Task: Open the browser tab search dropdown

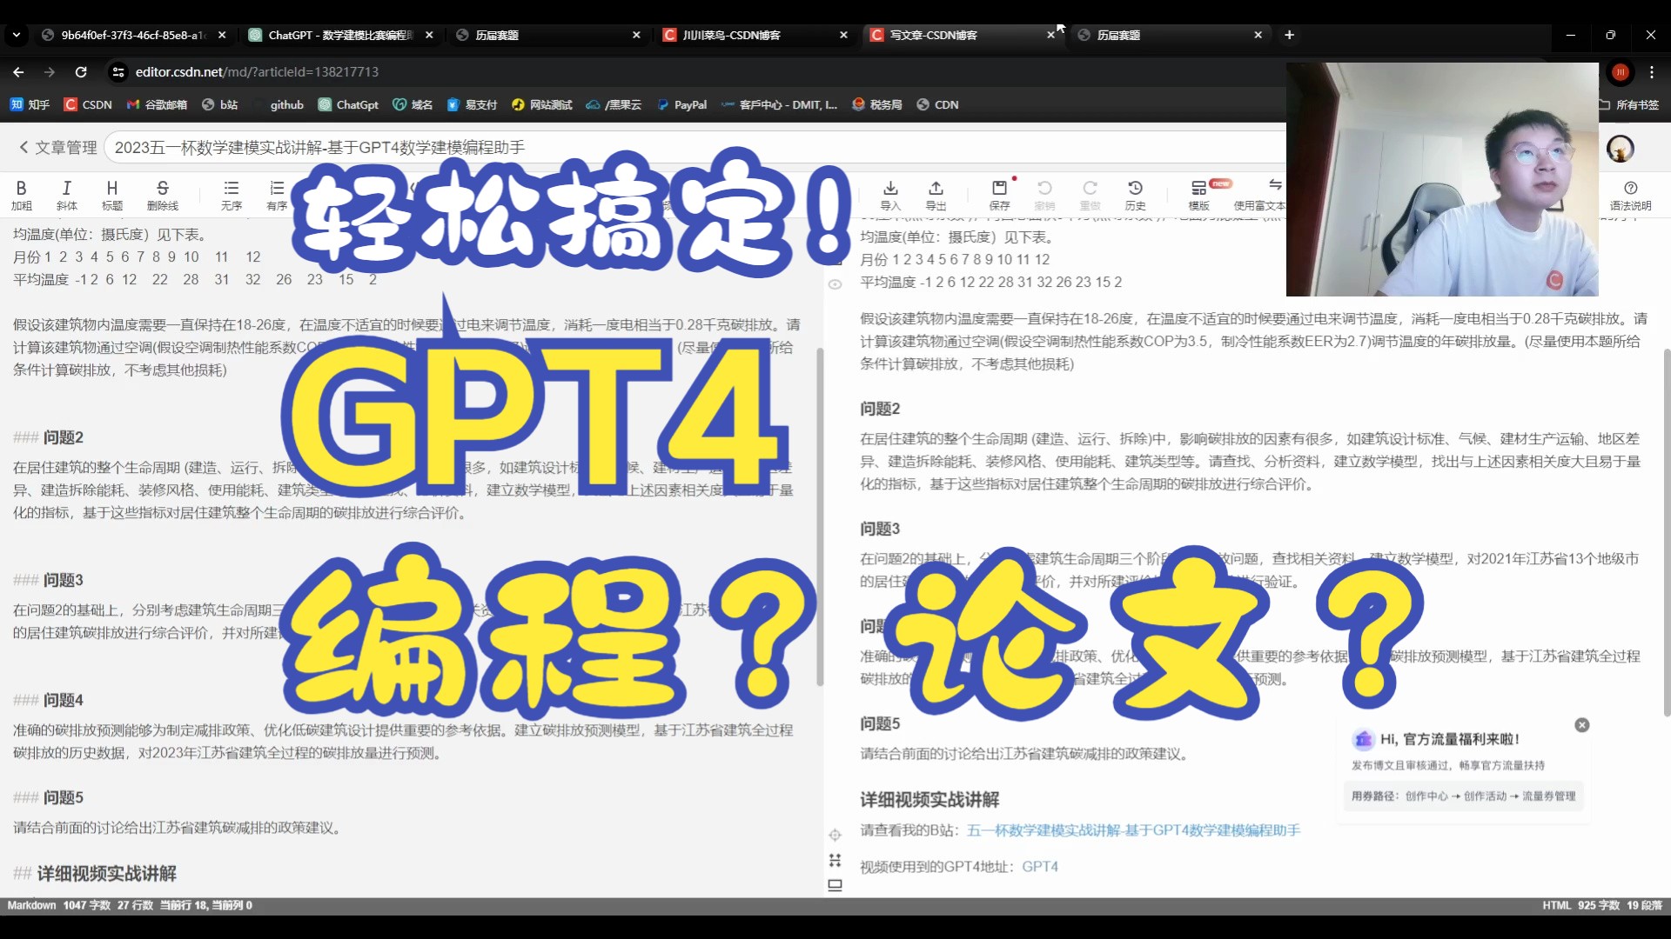Action: coord(16,35)
